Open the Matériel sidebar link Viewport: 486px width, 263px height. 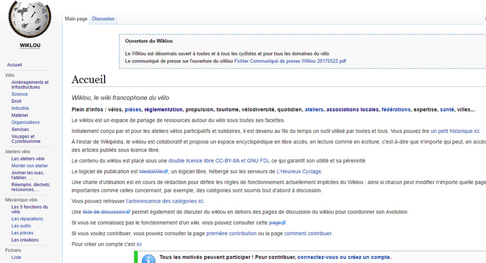(x=19, y=115)
